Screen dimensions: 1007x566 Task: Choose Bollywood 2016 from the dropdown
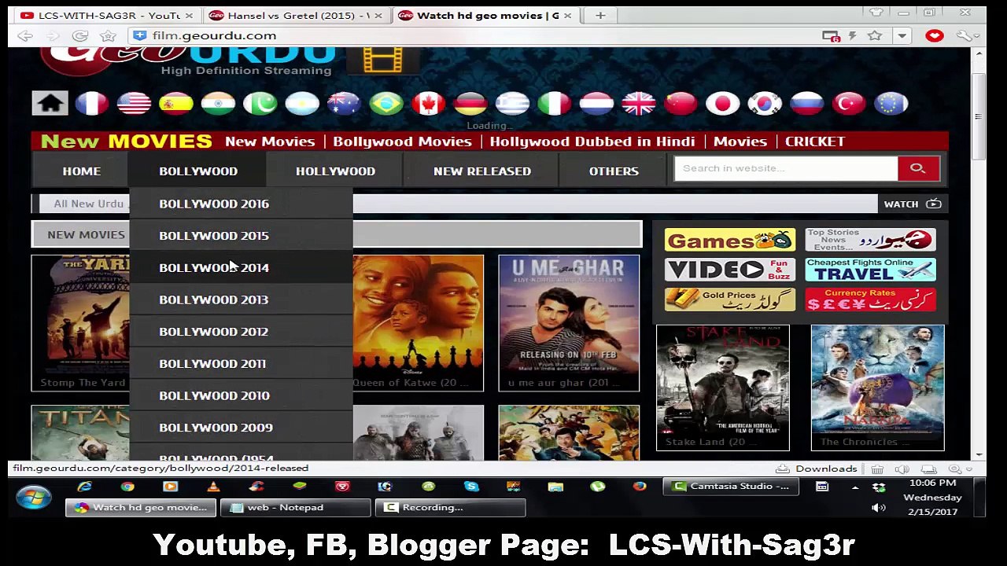click(241, 204)
